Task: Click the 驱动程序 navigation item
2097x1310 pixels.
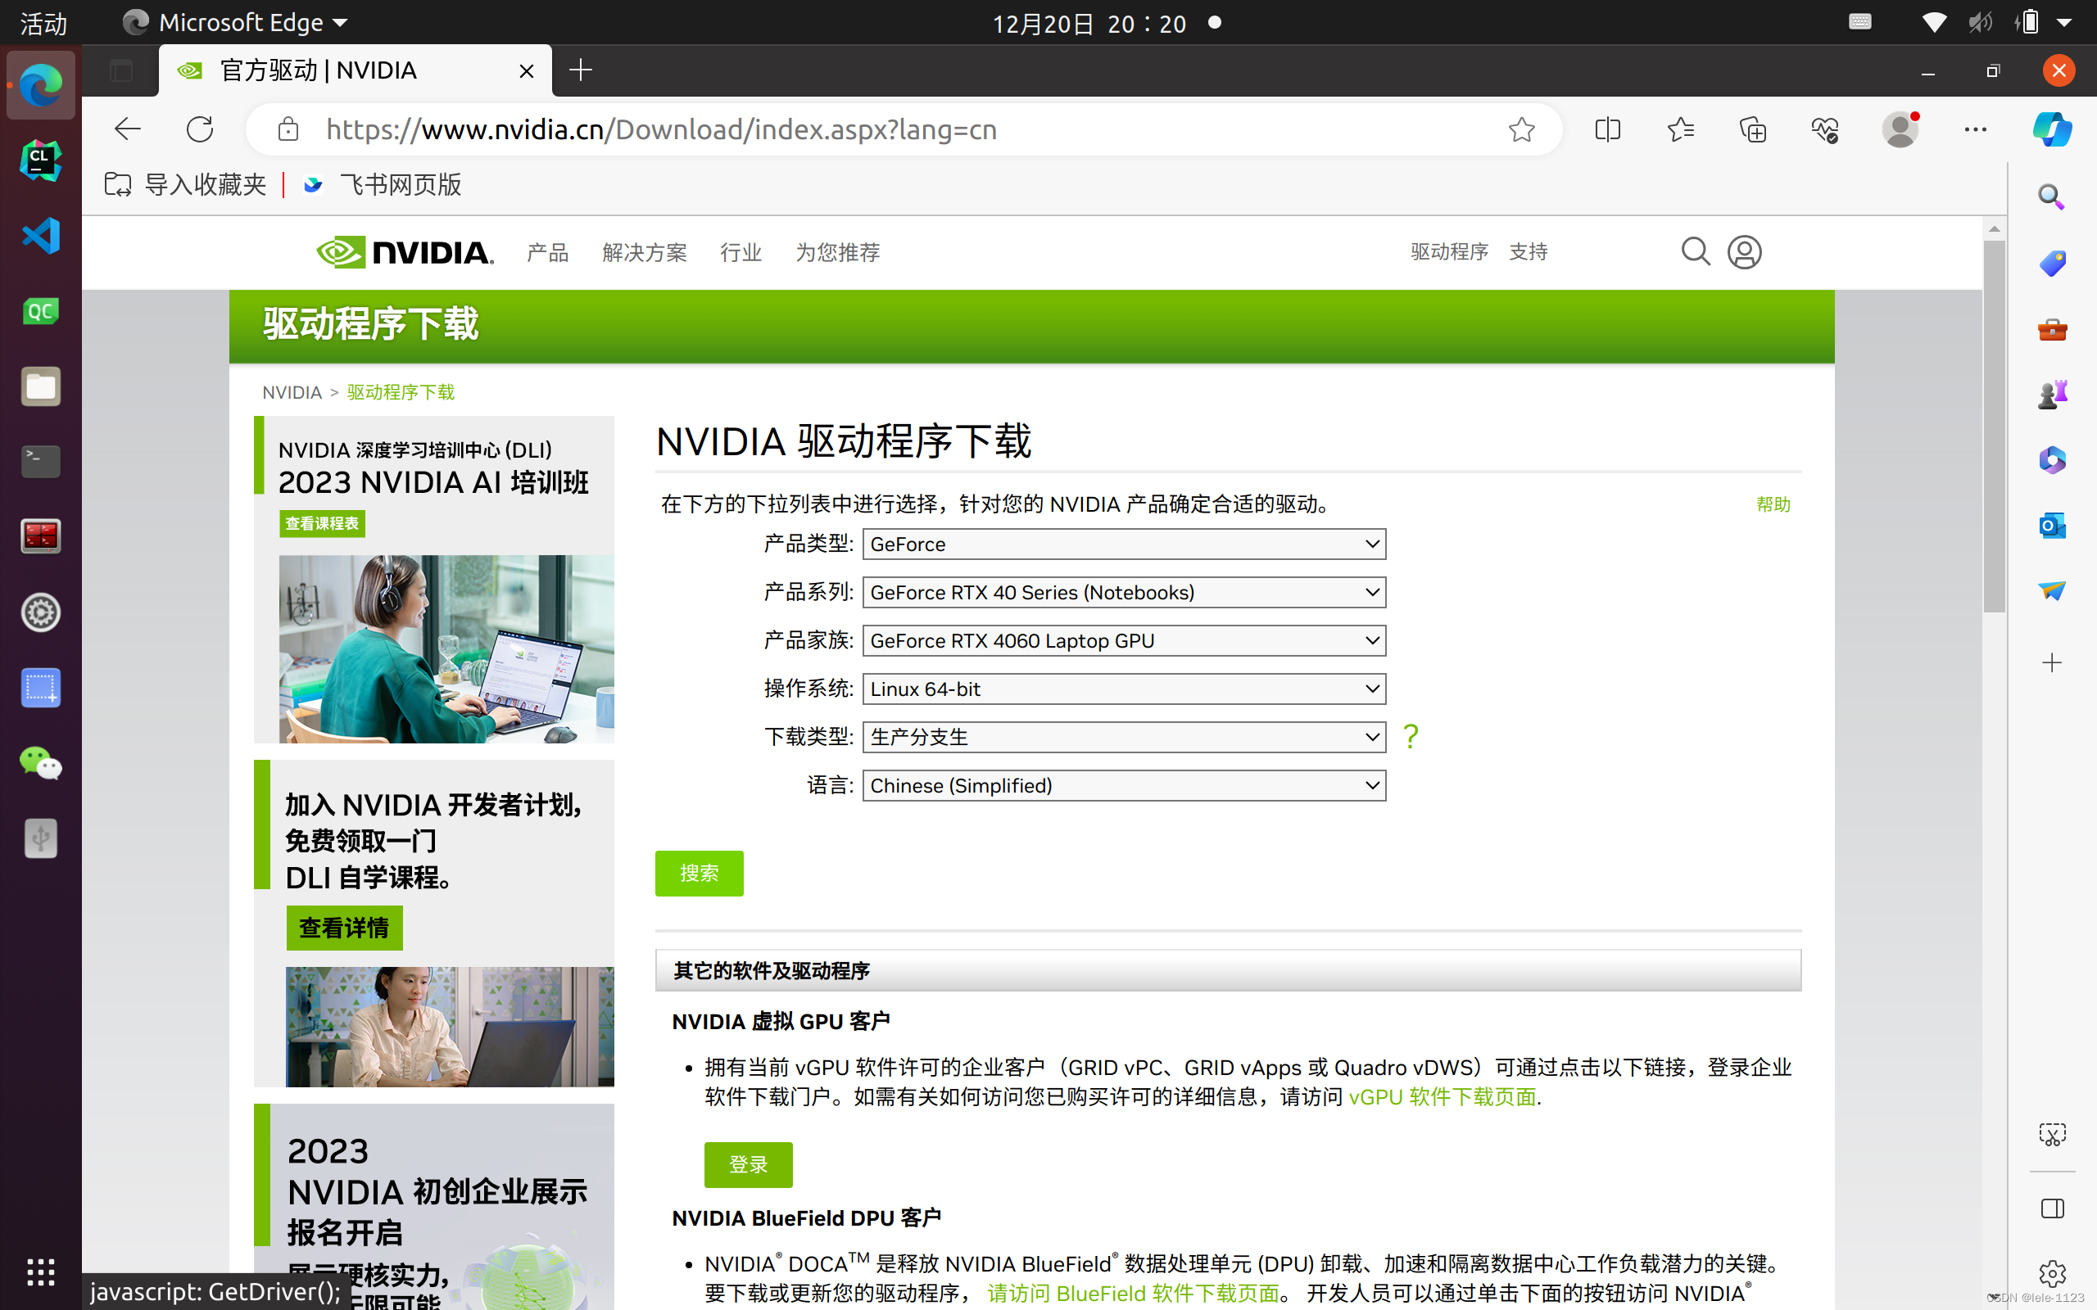Action: 1448,251
